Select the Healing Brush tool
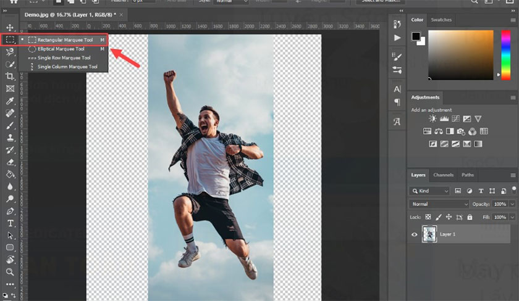The height and width of the screenshot is (301, 519). point(10,113)
